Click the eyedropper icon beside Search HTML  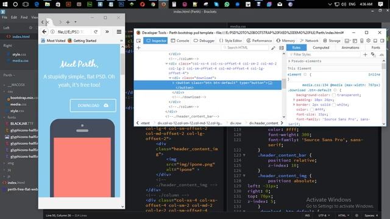[273, 48]
